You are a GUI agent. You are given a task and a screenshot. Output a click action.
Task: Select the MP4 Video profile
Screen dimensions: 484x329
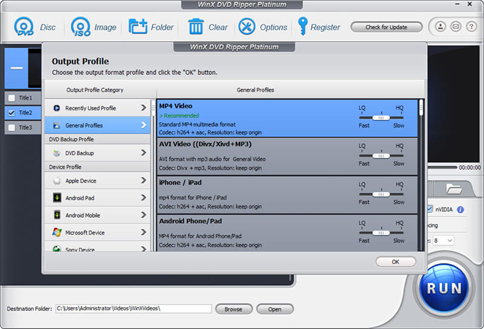pos(287,119)
